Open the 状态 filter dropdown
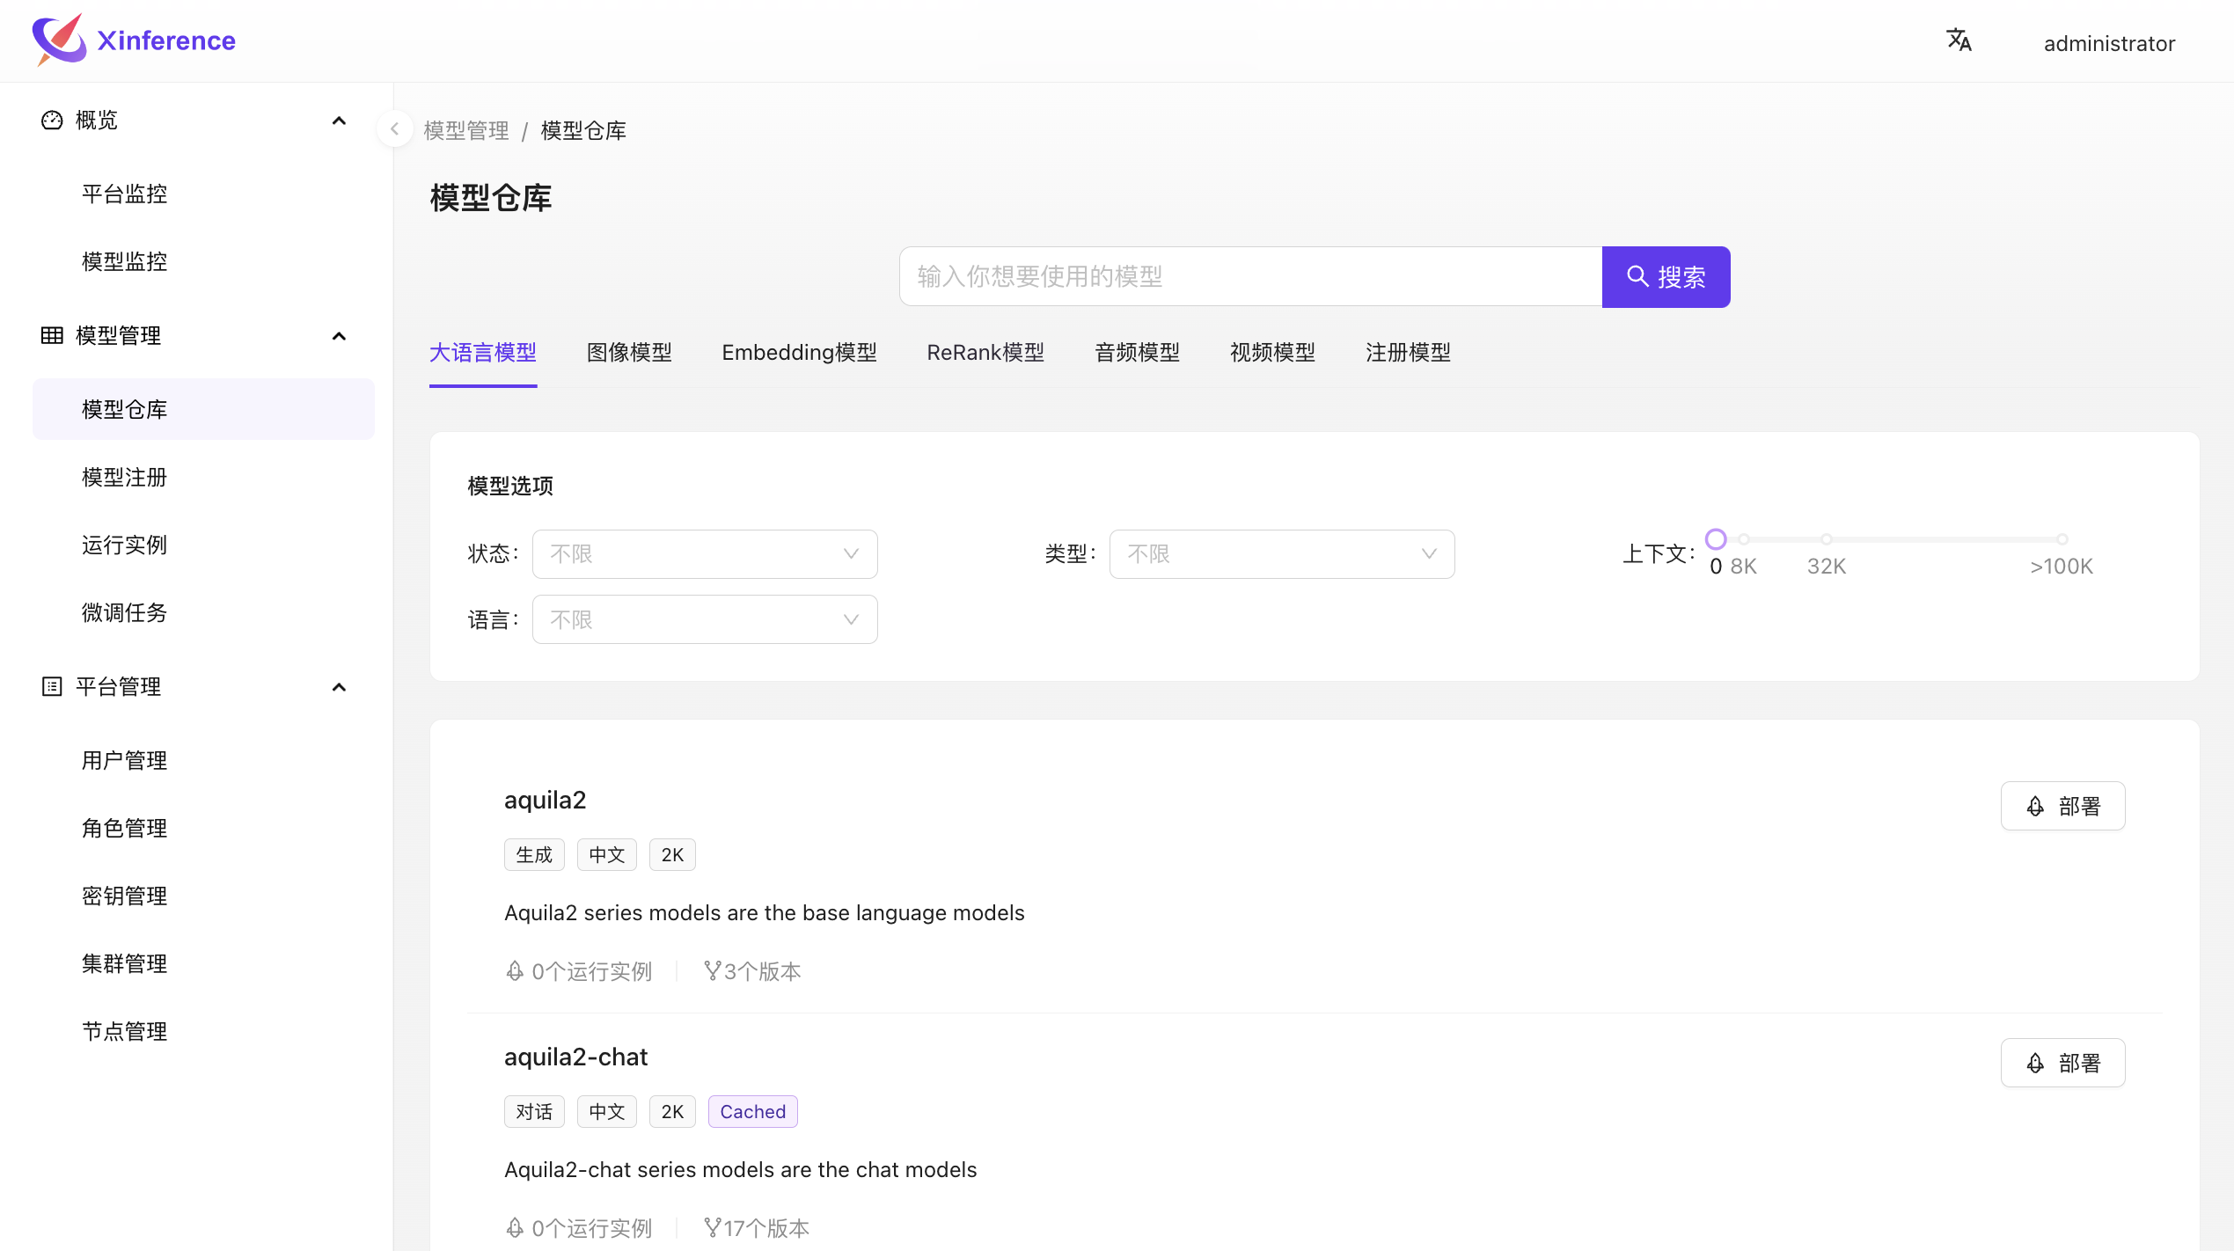 (704, 553)
